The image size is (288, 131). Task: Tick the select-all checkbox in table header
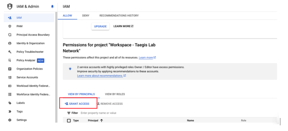pos(69,120)
